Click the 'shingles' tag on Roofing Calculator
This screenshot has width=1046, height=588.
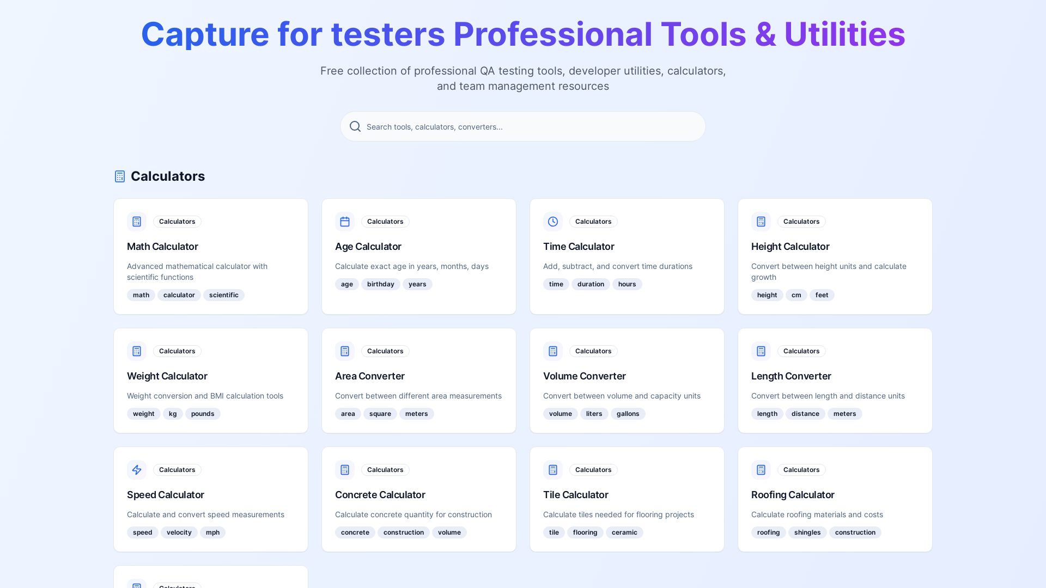[807, 532]
